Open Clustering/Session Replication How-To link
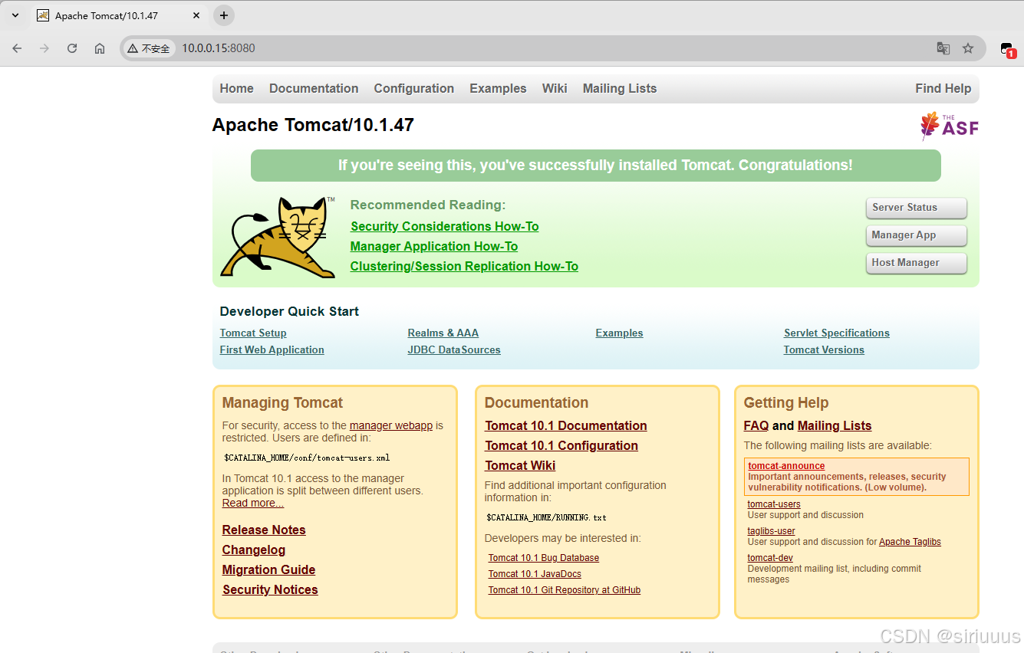Image resolution: width=1024 pixels, height=653 pixels. [x=464, y=266]
